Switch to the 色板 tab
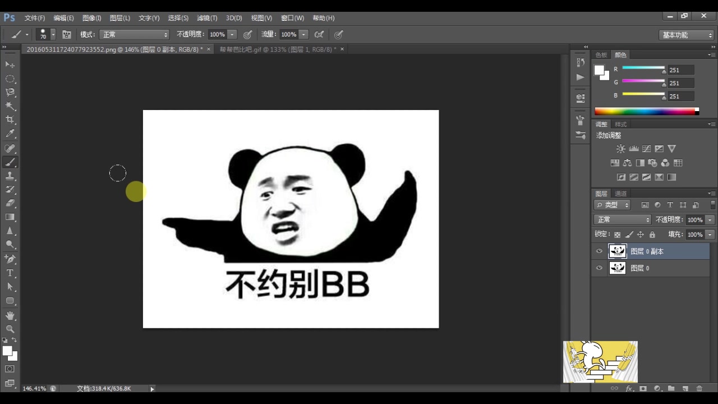Image resolution: width=718 pixels, height=404 pixels. click(x=601, y=55)
